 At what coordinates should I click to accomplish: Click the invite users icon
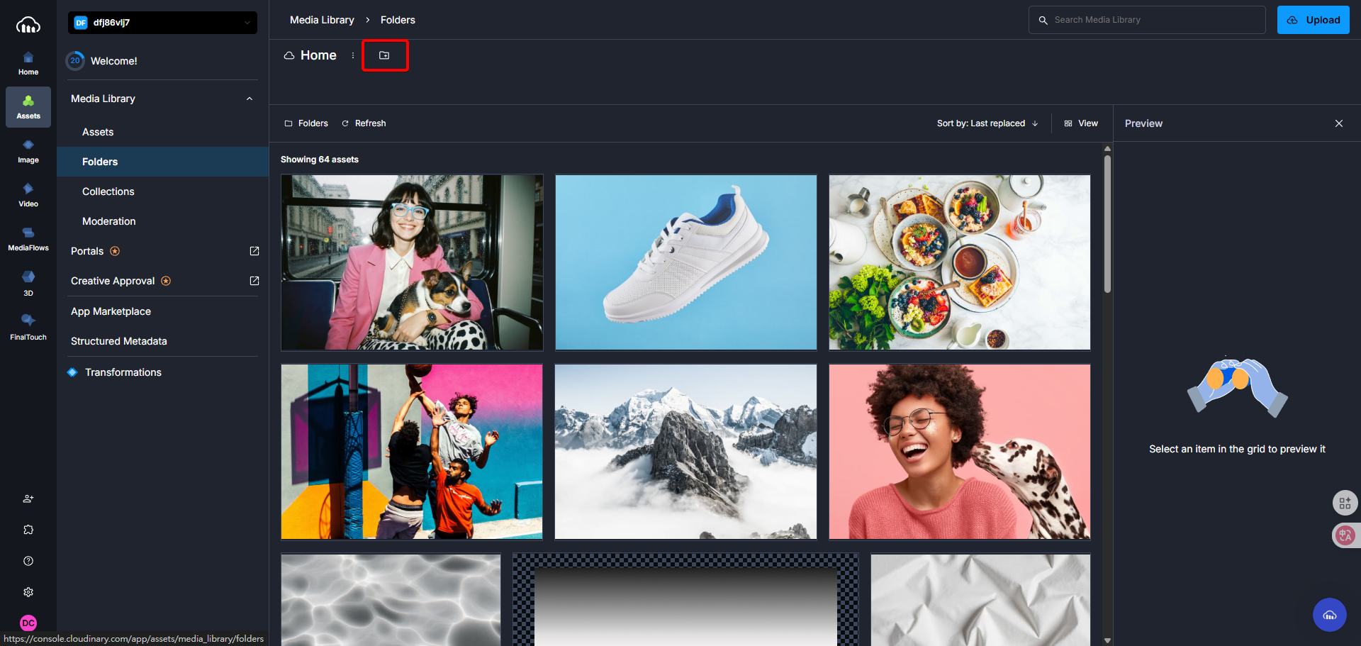pyautogui.click(x=28, y=499)
